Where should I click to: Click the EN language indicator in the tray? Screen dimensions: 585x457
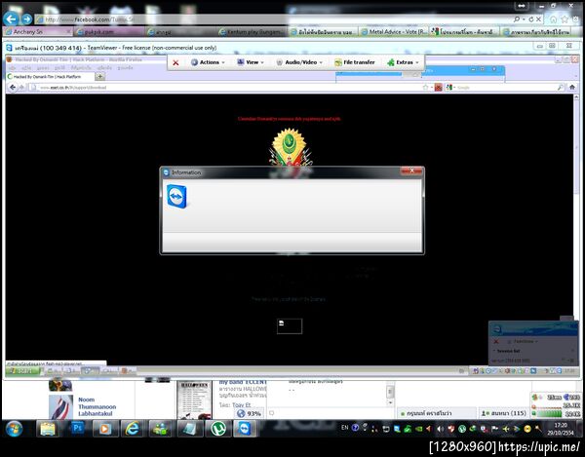coord(345,428)
